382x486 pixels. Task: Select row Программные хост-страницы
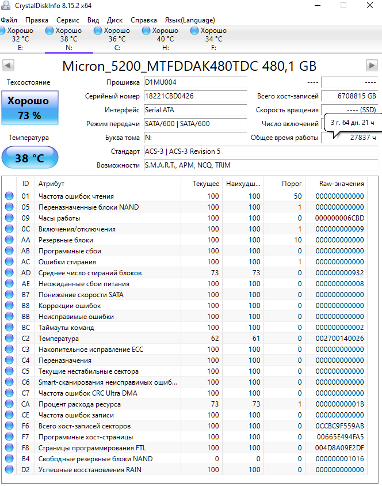185,436
